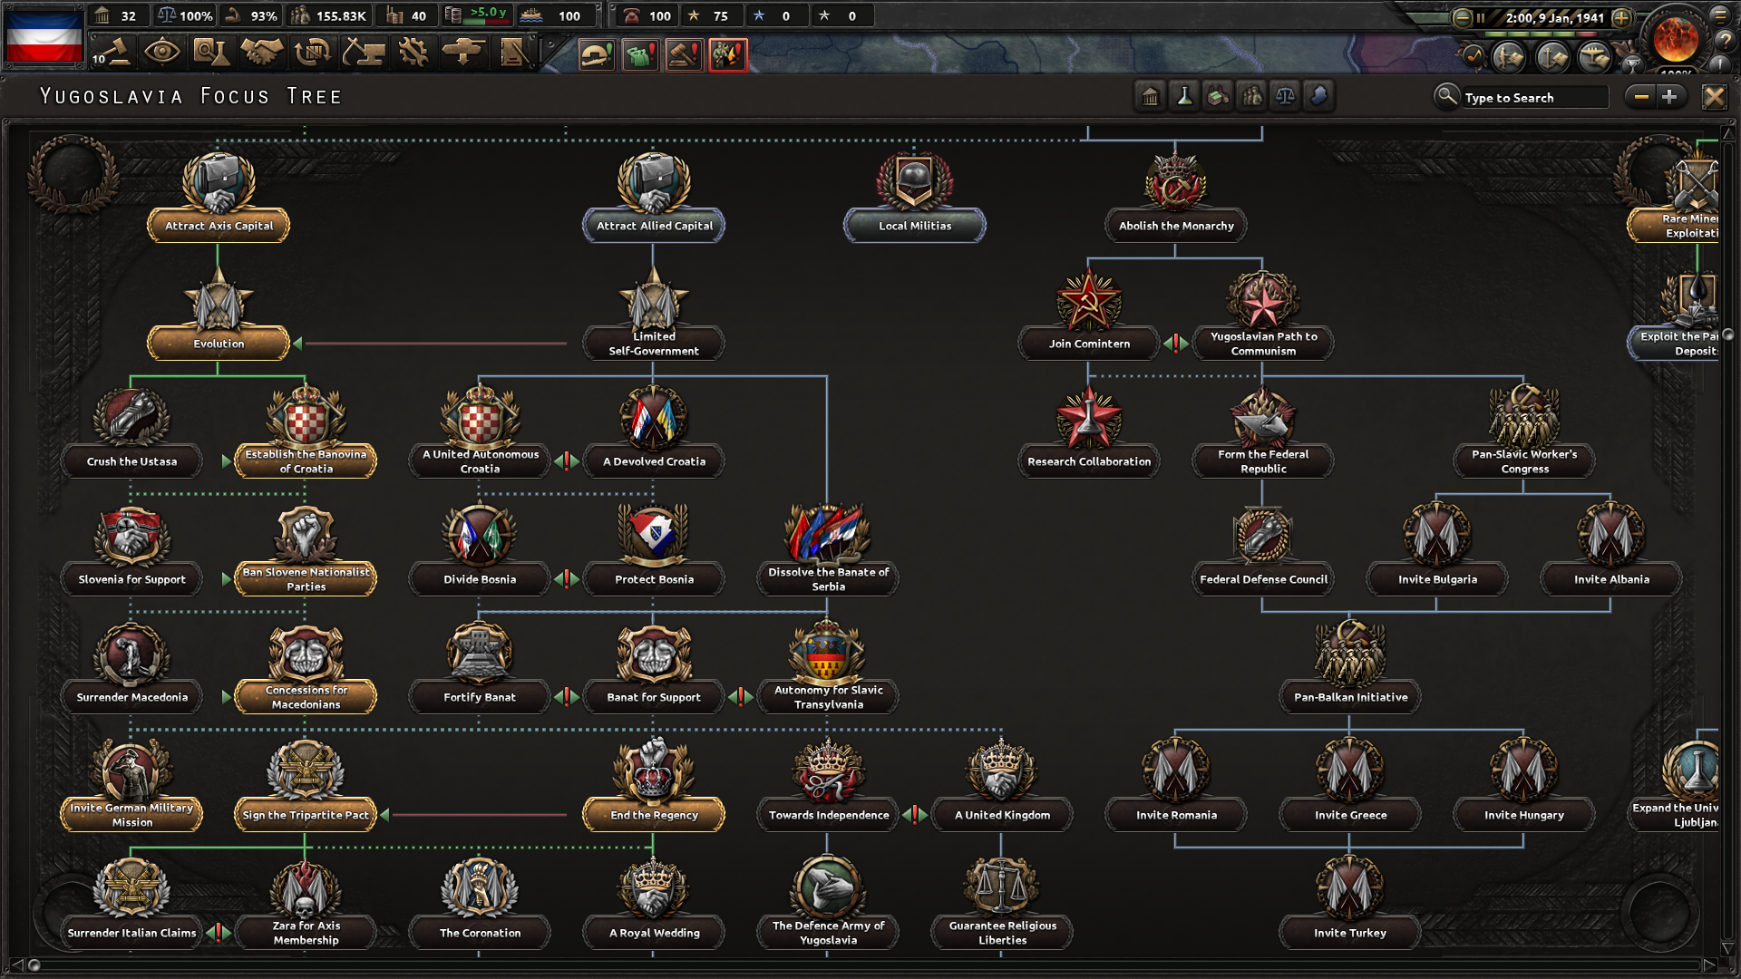Increase game speed with plus button
1741x979 pixels.
1622,17
